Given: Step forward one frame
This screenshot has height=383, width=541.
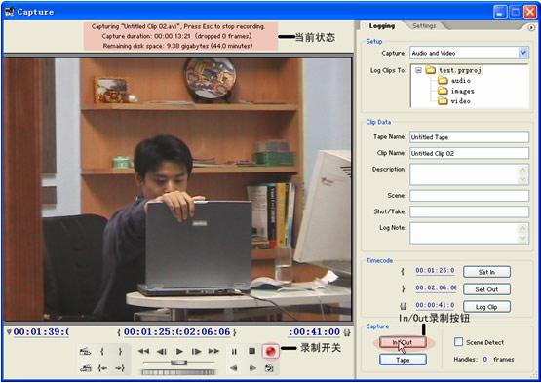Looking at the screenshot, I should coord(196,351).
